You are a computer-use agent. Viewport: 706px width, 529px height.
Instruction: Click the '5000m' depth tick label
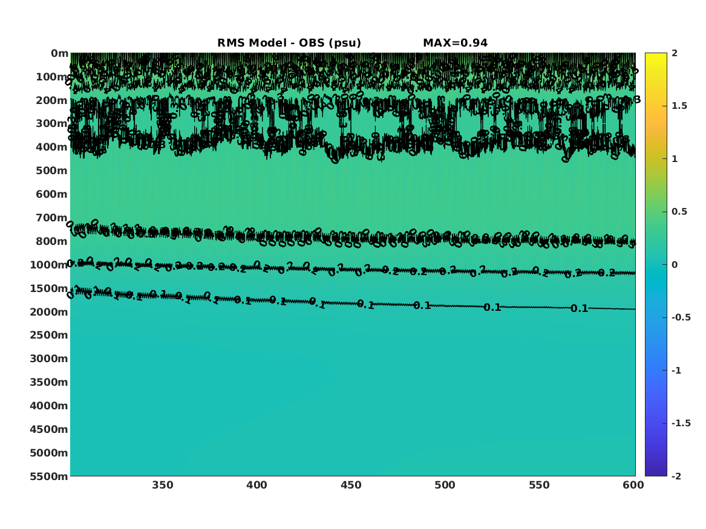pyautogui.click(x=48, y=453)
